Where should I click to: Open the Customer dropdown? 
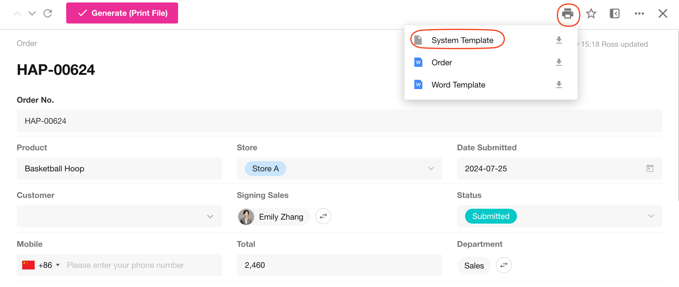(210, 216)
